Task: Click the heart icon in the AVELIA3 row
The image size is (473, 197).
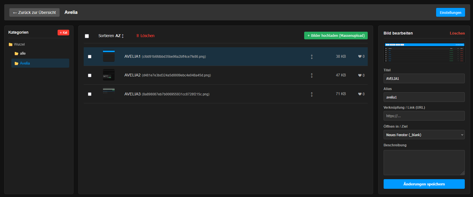Action: coord(360,94)
